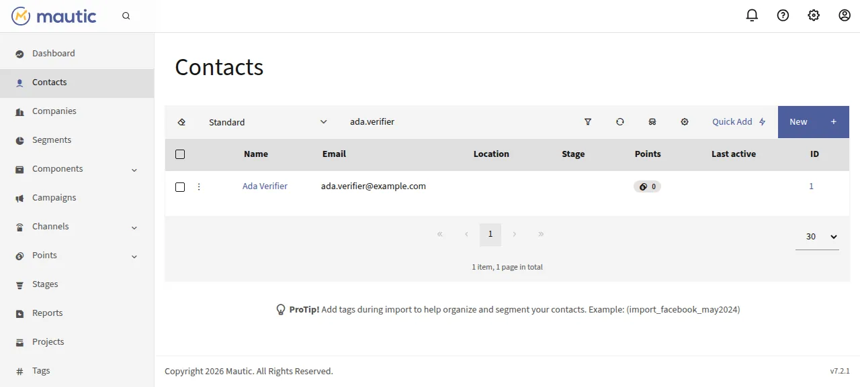
Task: Click the Stages funnel icon
Action: click(19, 284)
